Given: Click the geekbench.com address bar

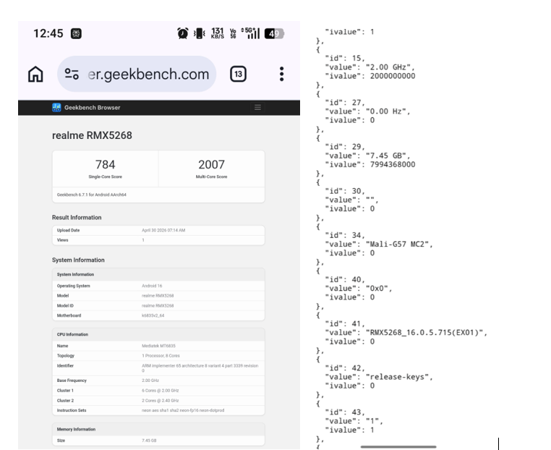Looking at the screenshot, I should coord(148,75).
